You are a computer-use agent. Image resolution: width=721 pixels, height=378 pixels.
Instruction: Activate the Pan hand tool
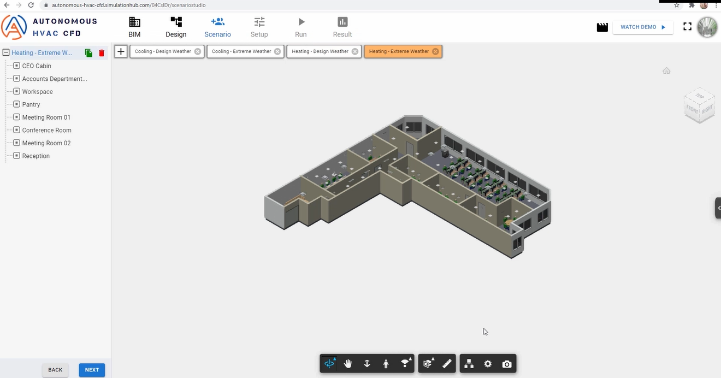click(348, 364)
